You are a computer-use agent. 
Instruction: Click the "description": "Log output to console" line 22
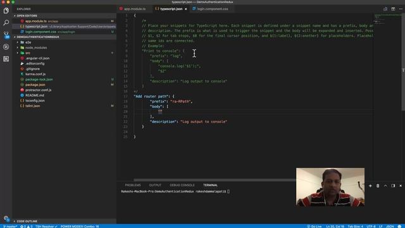click(189, 122)
